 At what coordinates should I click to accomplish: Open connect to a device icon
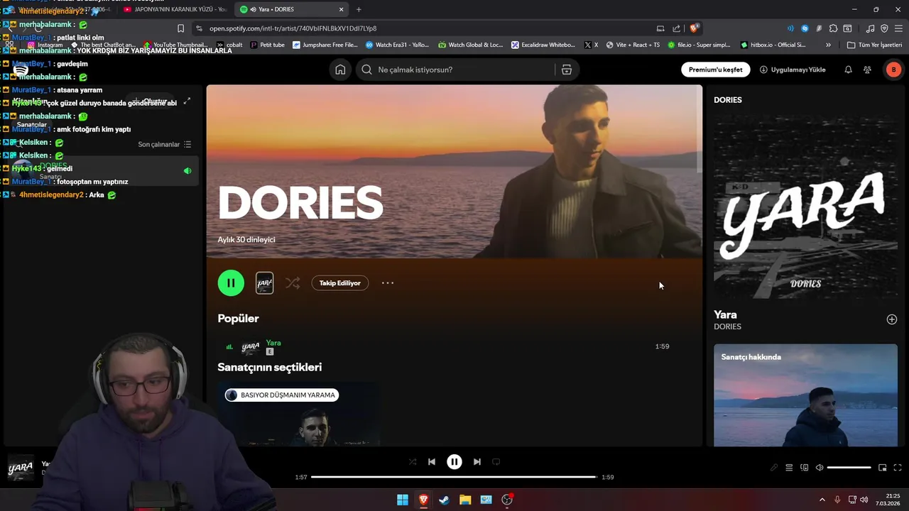[x=805, y=468]
